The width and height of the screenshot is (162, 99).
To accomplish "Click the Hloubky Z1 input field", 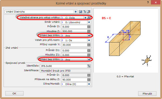I will pos(75,55).
